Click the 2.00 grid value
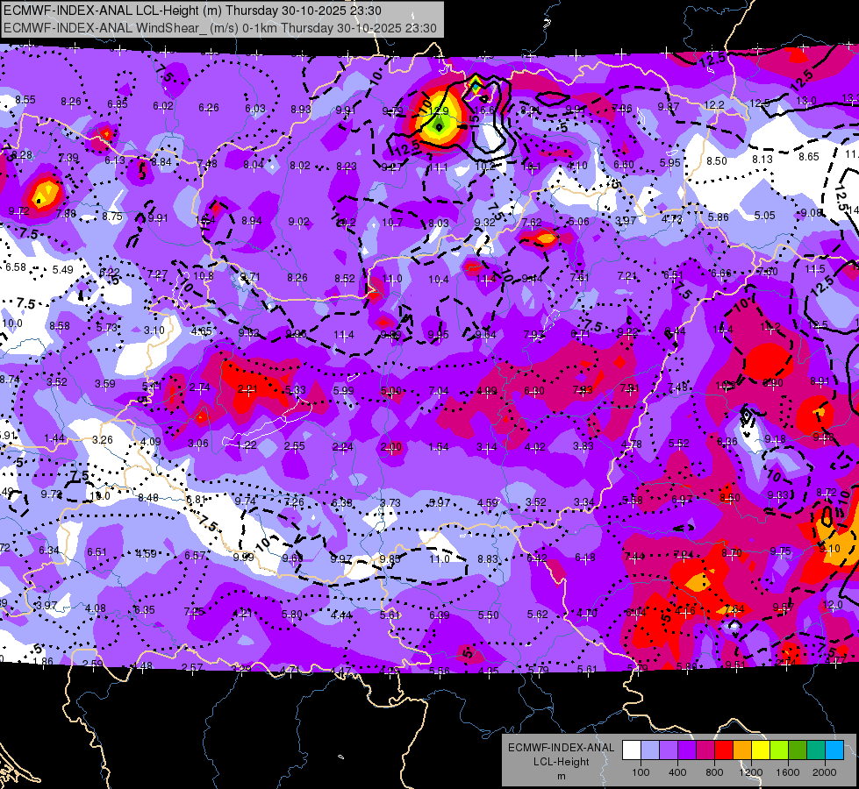 coord(391,447)
